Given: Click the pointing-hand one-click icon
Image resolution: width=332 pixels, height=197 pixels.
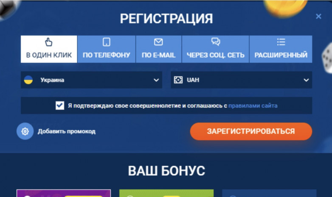Looking at the screenshot, I should point(49,42).
